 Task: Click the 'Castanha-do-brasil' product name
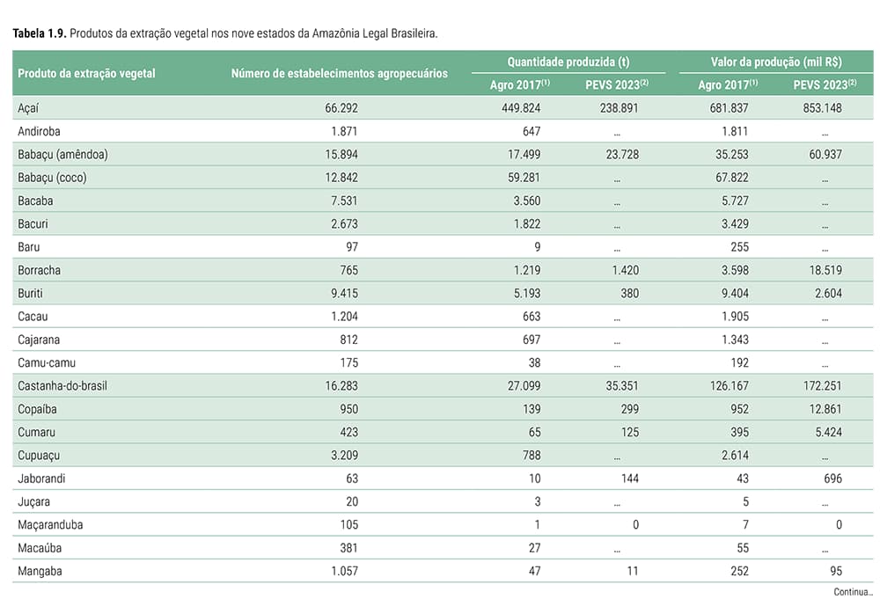pyautogui.click(x=62, y=386)
